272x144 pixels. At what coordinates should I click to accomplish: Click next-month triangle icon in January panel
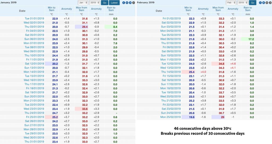click(130, 3)
